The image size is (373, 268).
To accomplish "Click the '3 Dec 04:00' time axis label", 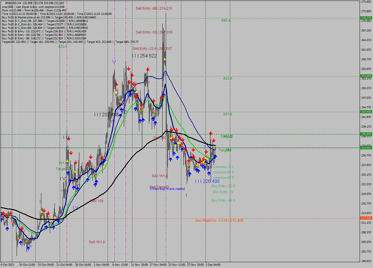I will 213,265.
